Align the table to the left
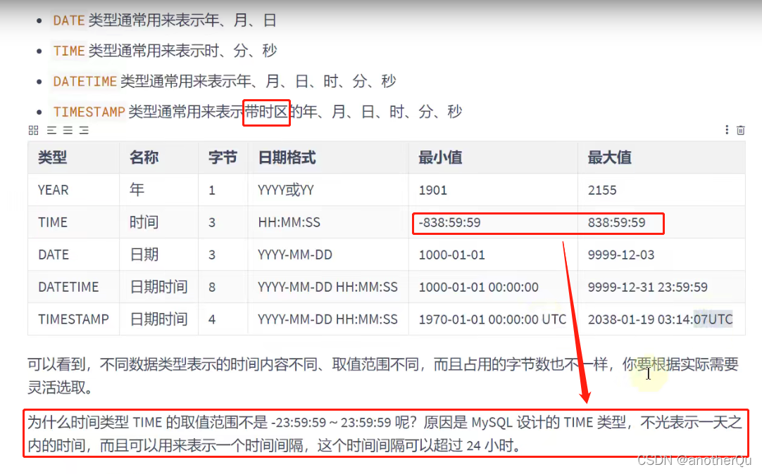 click(51, 130)
